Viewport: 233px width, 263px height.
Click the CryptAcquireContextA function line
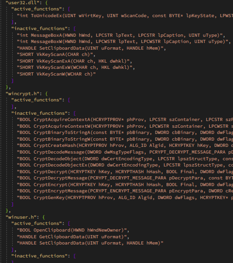125,120
